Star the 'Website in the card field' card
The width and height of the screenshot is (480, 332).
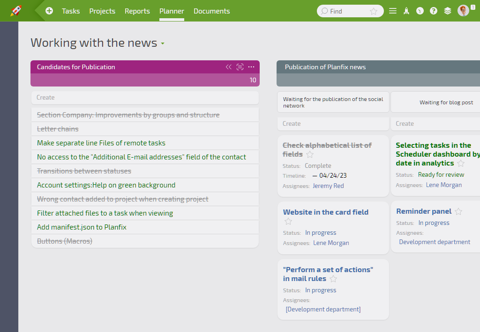pos(288,222)
